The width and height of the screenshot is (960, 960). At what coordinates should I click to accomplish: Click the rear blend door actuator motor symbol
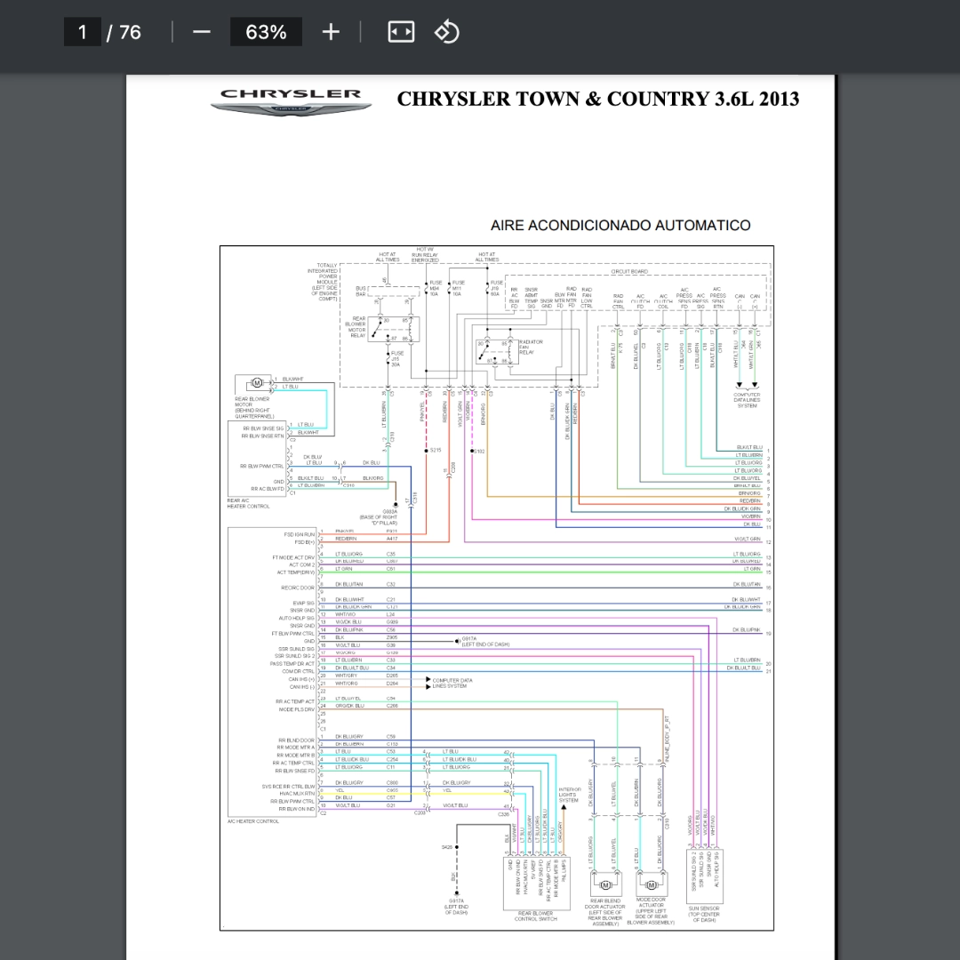pos(605,885)
